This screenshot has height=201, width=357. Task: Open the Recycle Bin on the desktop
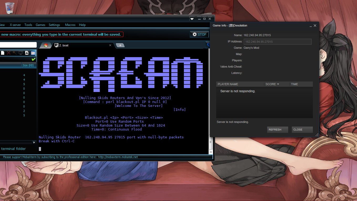tap(9, 8)
